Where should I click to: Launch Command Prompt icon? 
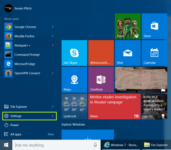click(x=8, y=55)
